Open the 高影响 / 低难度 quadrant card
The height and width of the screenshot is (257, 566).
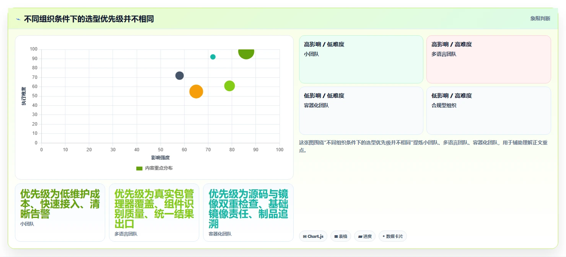pyautogui.click(x=361, y=59)
